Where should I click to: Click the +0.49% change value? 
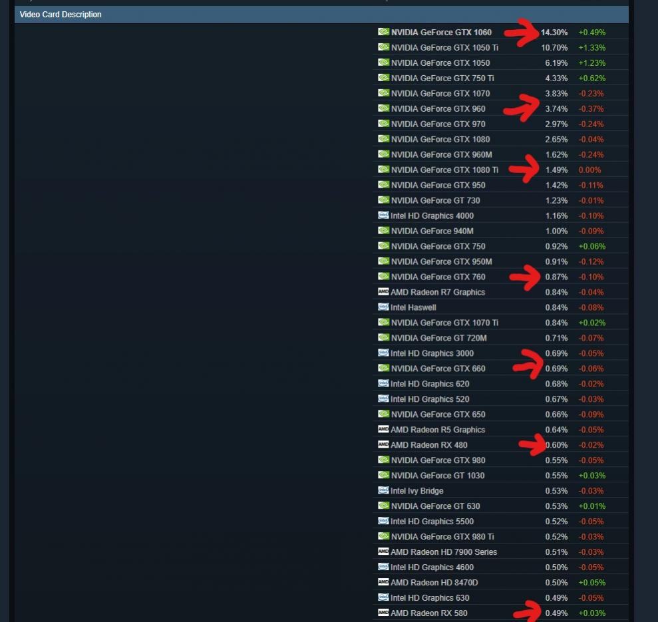coord(591,33)
